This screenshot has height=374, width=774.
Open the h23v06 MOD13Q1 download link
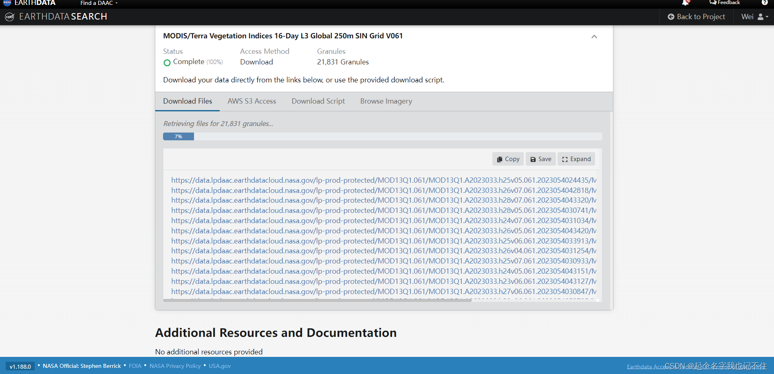384,281
